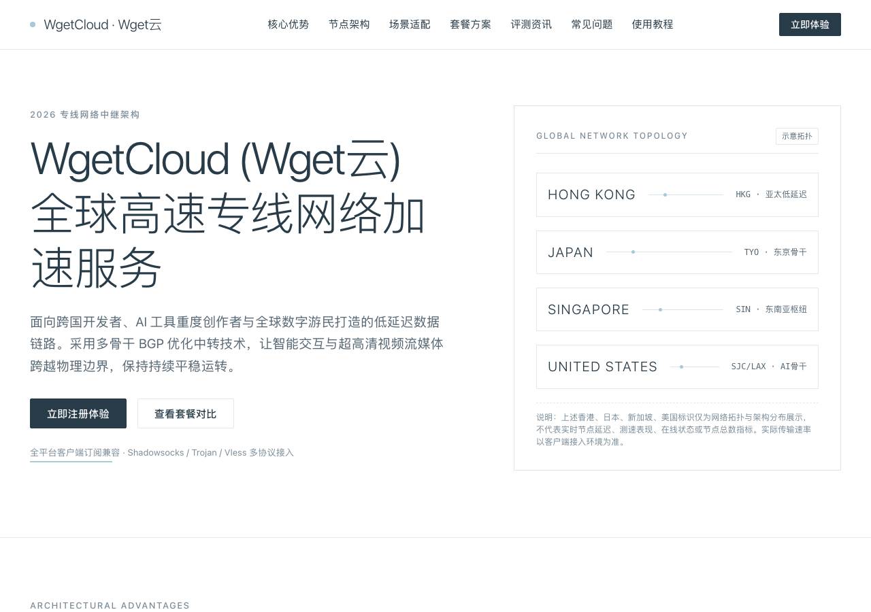Viewport: 871px width, 612px height.
Task: Click the 立即注册体验 button
Action: 78,413
